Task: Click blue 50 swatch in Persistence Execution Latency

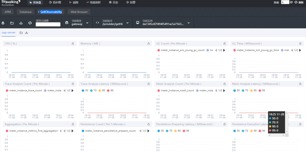Action: tap(234, 131)
